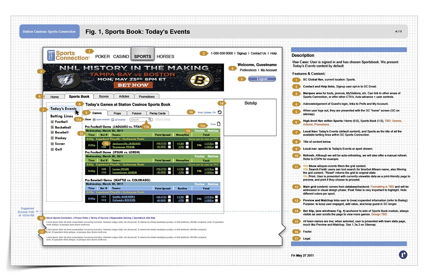Image resolution: width=425 pixels, height=277 pixels.
Task: Click the print page icon
Action: (219, 124)
